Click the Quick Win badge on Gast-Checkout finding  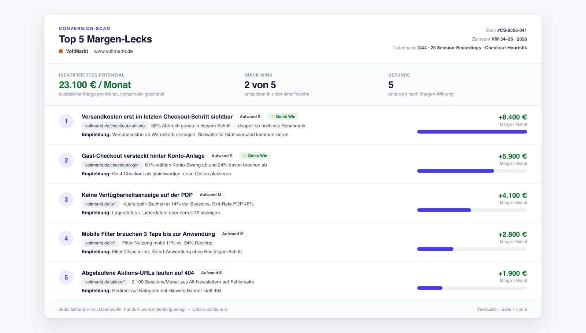pyautogui.click(x=255, y=156)
